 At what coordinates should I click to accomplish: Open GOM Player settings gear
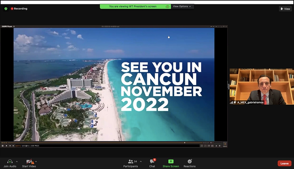(14, 27)
